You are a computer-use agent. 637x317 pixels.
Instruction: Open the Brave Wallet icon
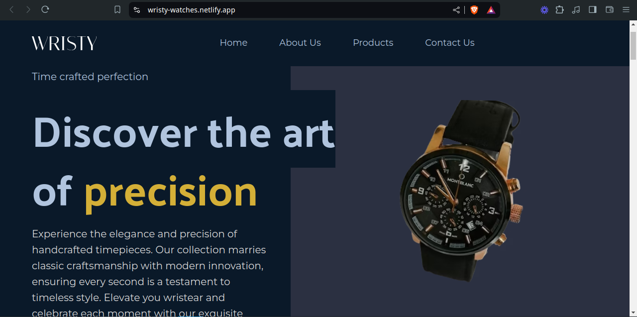click(x=610, y=9)
